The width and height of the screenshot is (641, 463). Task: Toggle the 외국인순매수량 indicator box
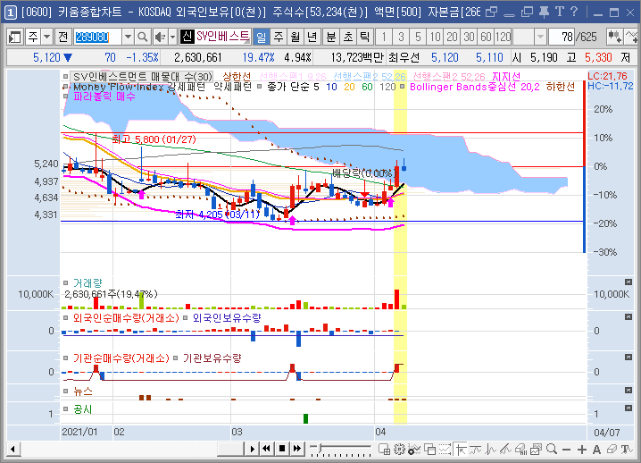65,317
